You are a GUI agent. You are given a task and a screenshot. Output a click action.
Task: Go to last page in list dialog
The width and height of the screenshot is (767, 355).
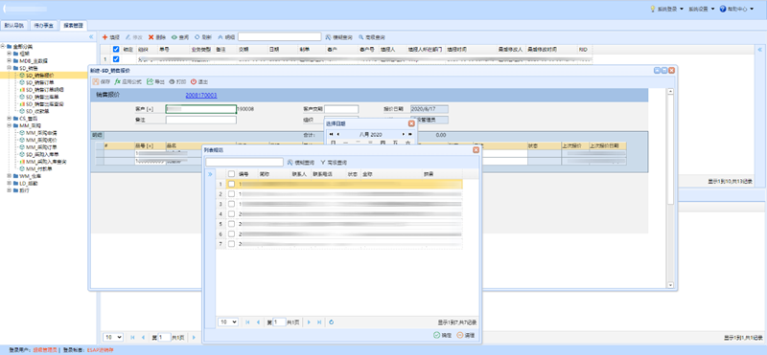coord(319,322)
